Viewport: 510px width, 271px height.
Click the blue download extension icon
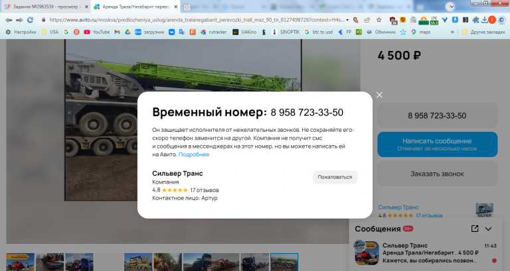coord(455,20)
